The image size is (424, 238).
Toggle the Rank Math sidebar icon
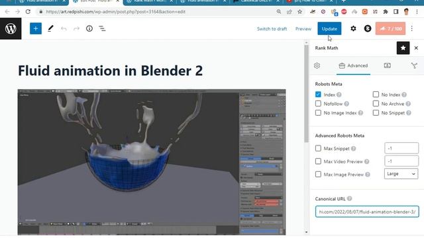(x=368, y=28)
